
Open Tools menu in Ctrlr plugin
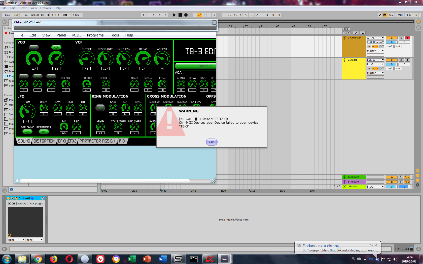pyautogui.click(x=114, y=35)
